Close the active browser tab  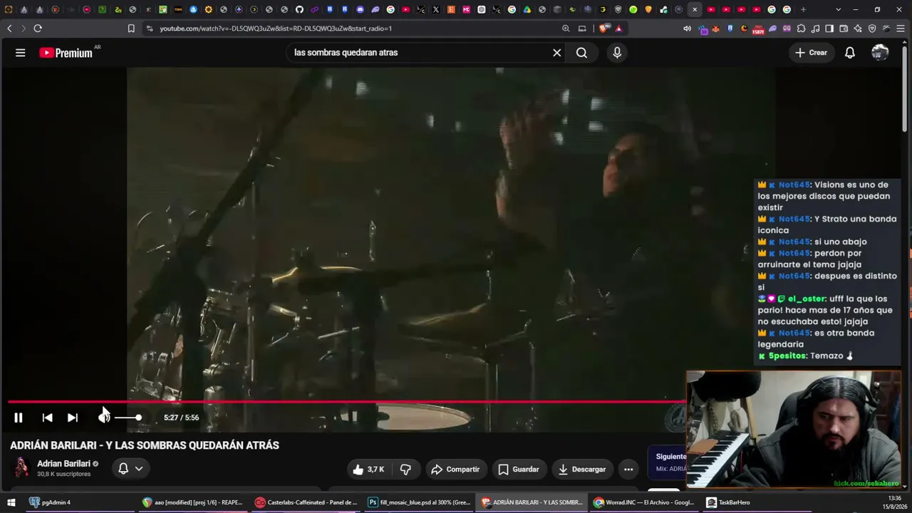click(695, 9)
